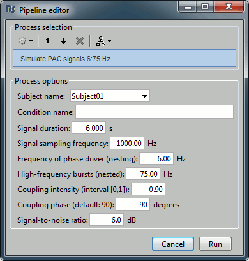The image size is (249, 261).
Task: Click the Condition name input field
Action: tap(155, 112)
